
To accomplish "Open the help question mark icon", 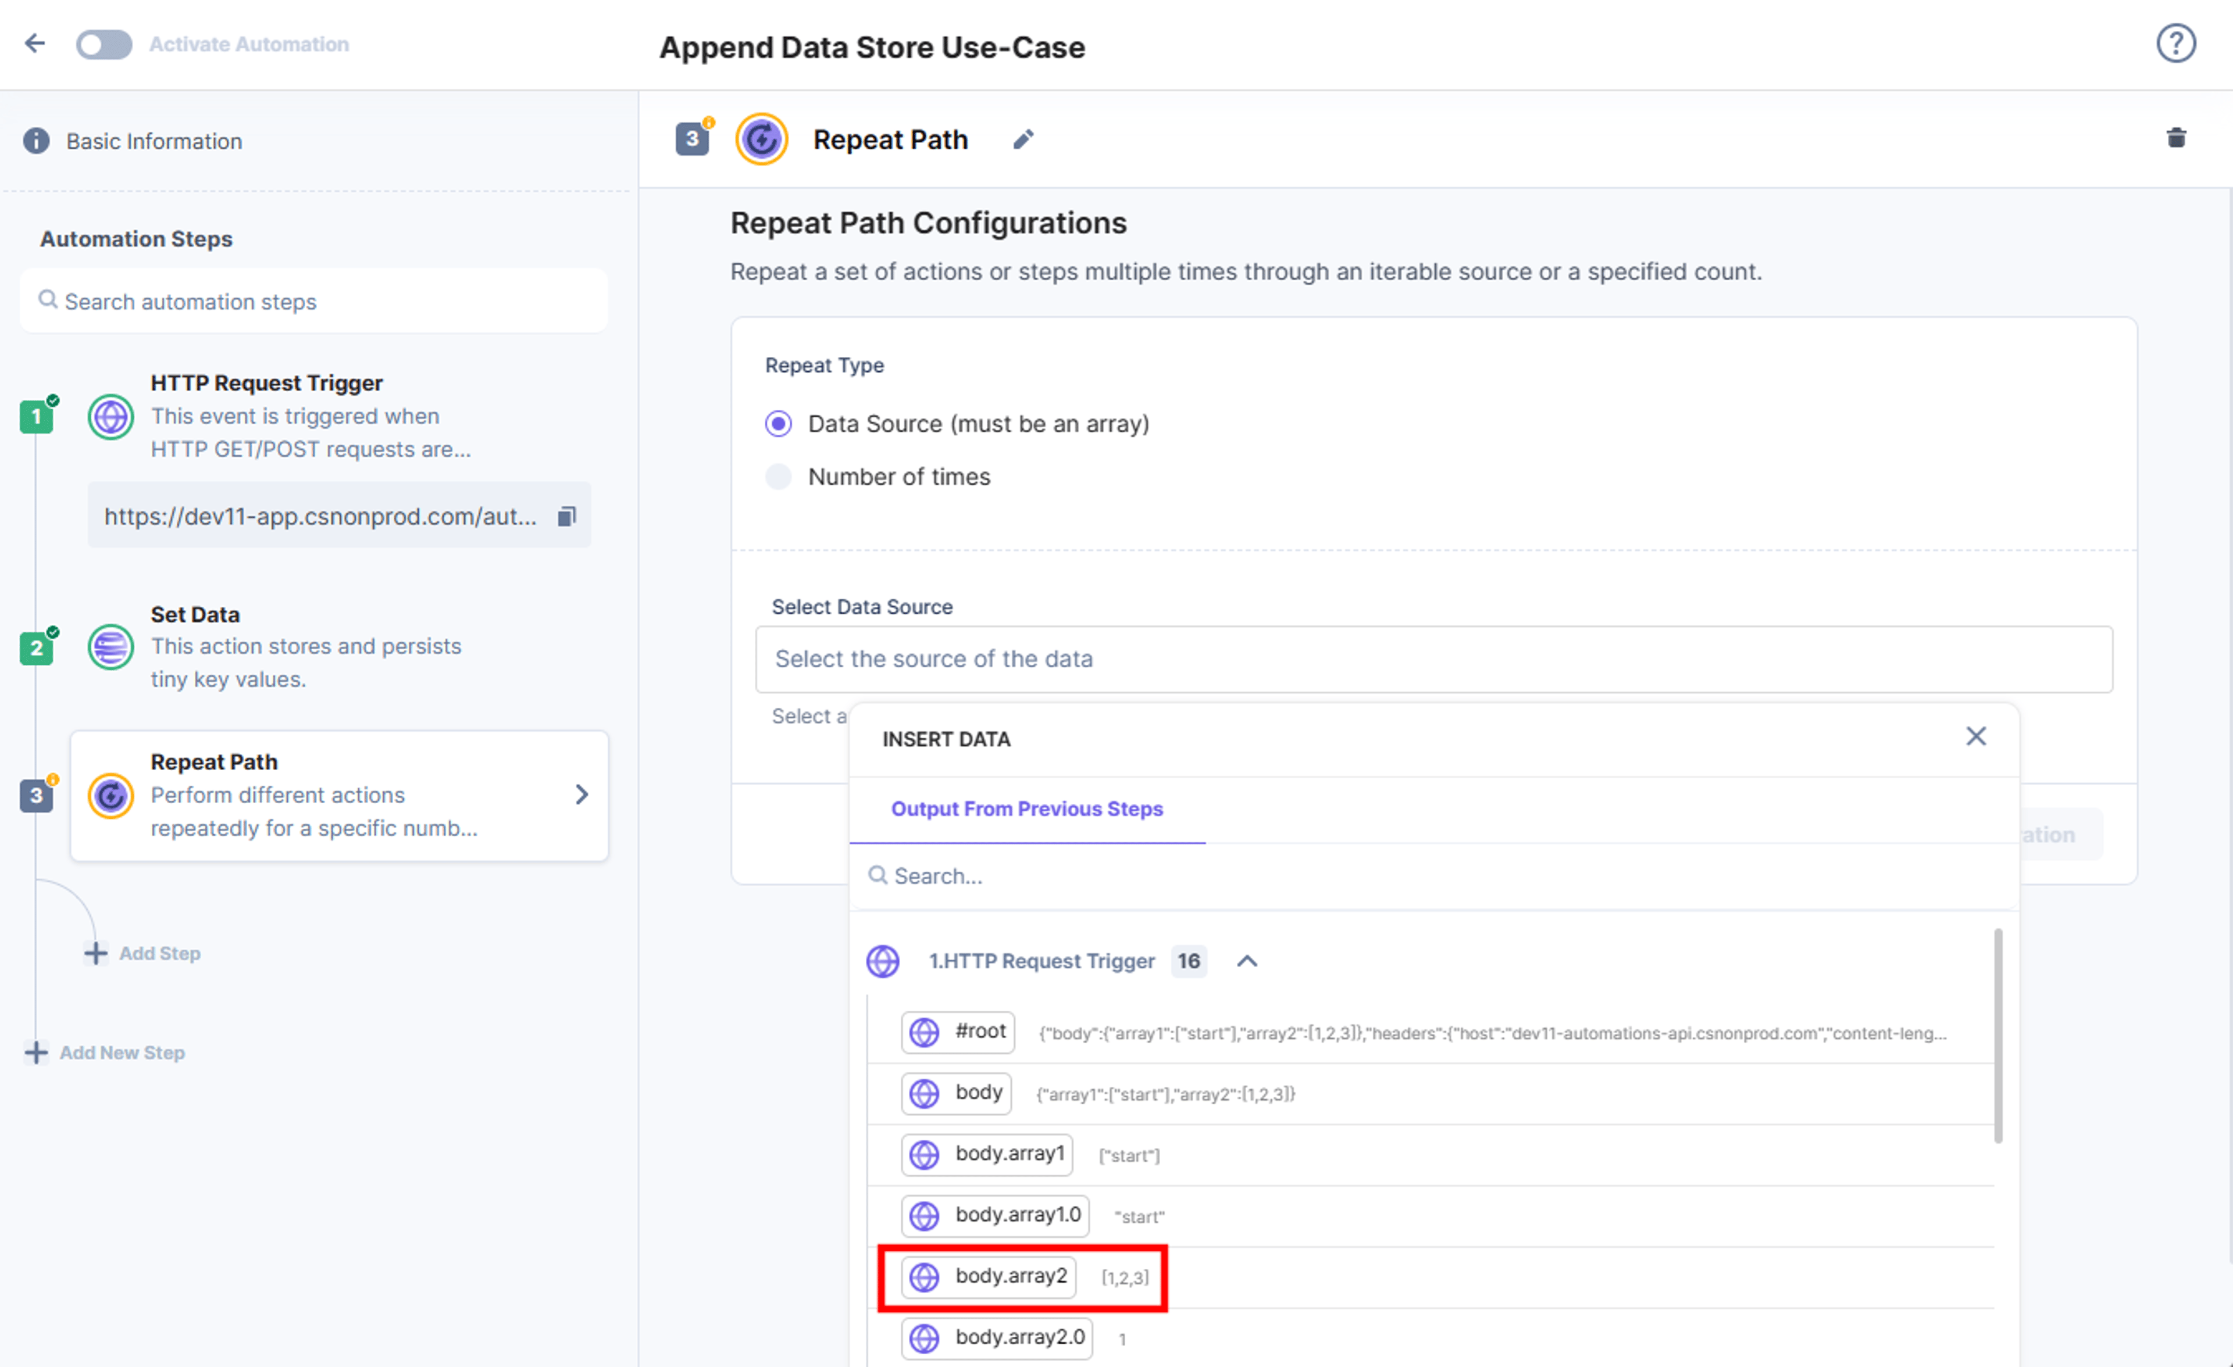I will 2175,42.
